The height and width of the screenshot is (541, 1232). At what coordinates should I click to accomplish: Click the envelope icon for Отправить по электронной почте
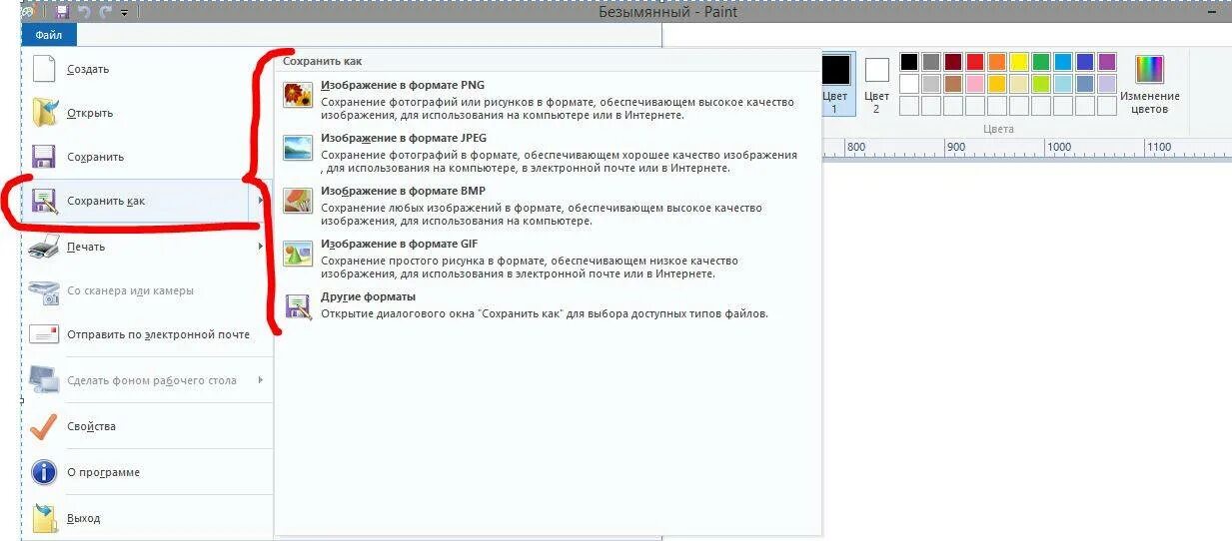[x=44, y=334]
